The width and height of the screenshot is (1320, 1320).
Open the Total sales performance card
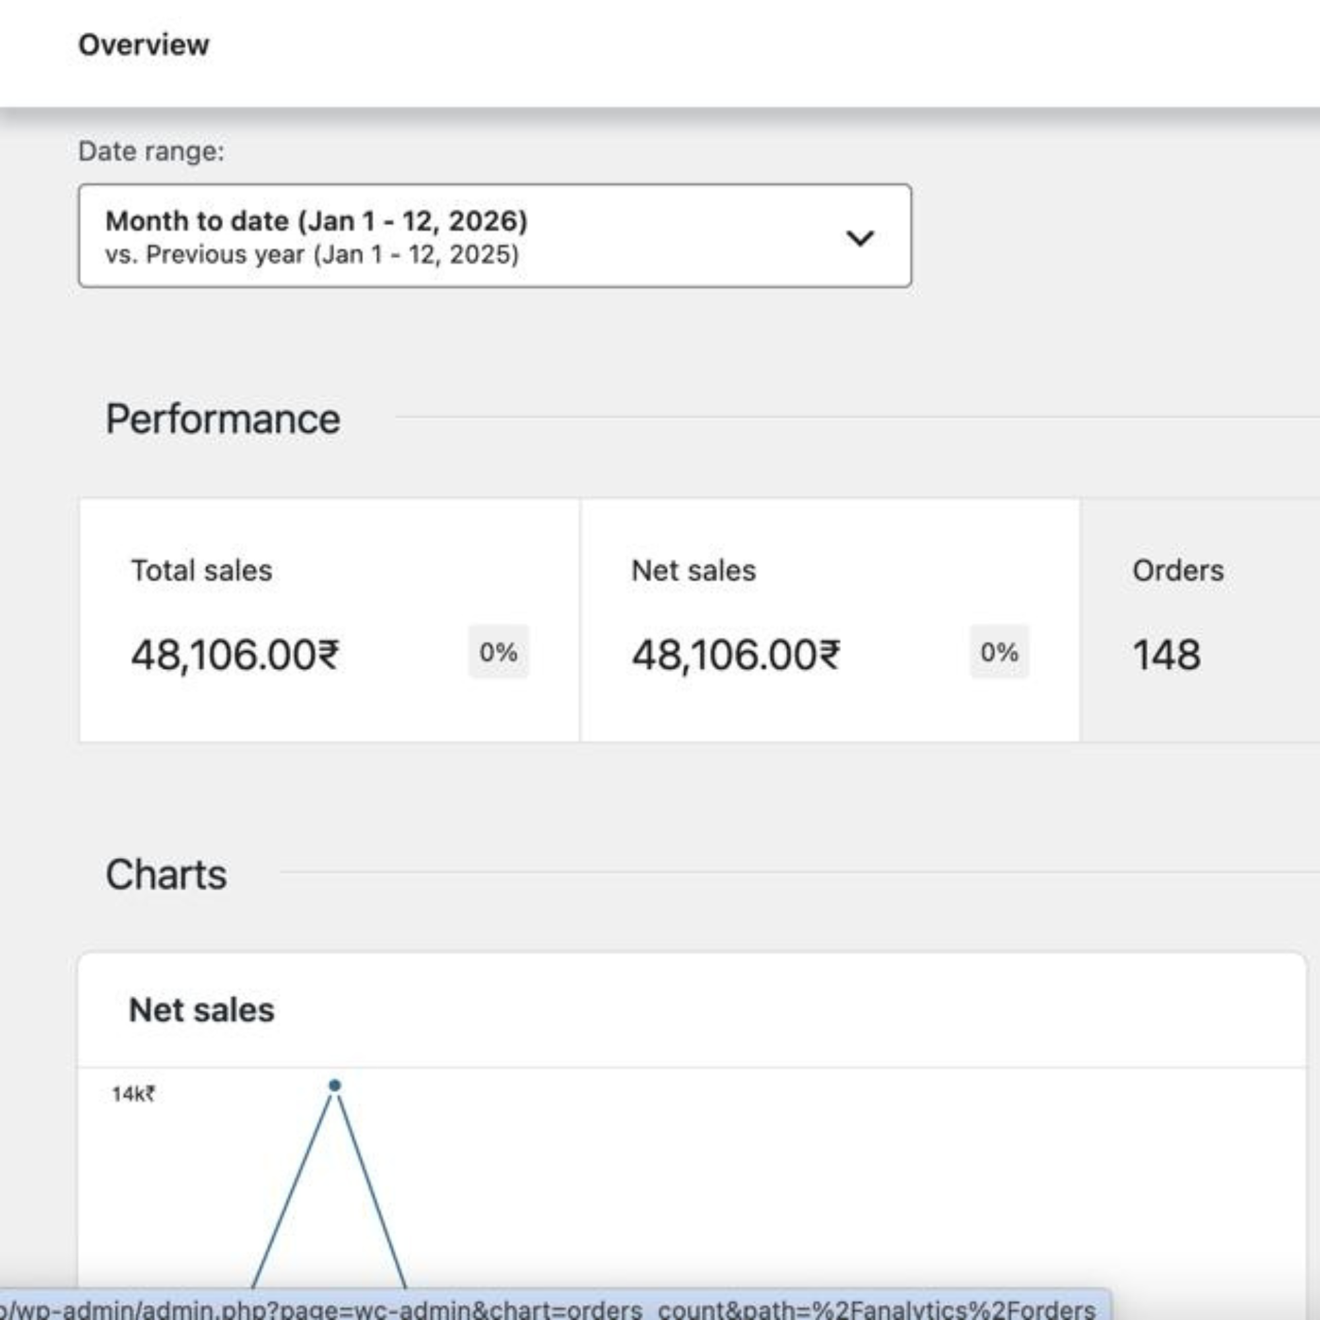tap(330, 620)
